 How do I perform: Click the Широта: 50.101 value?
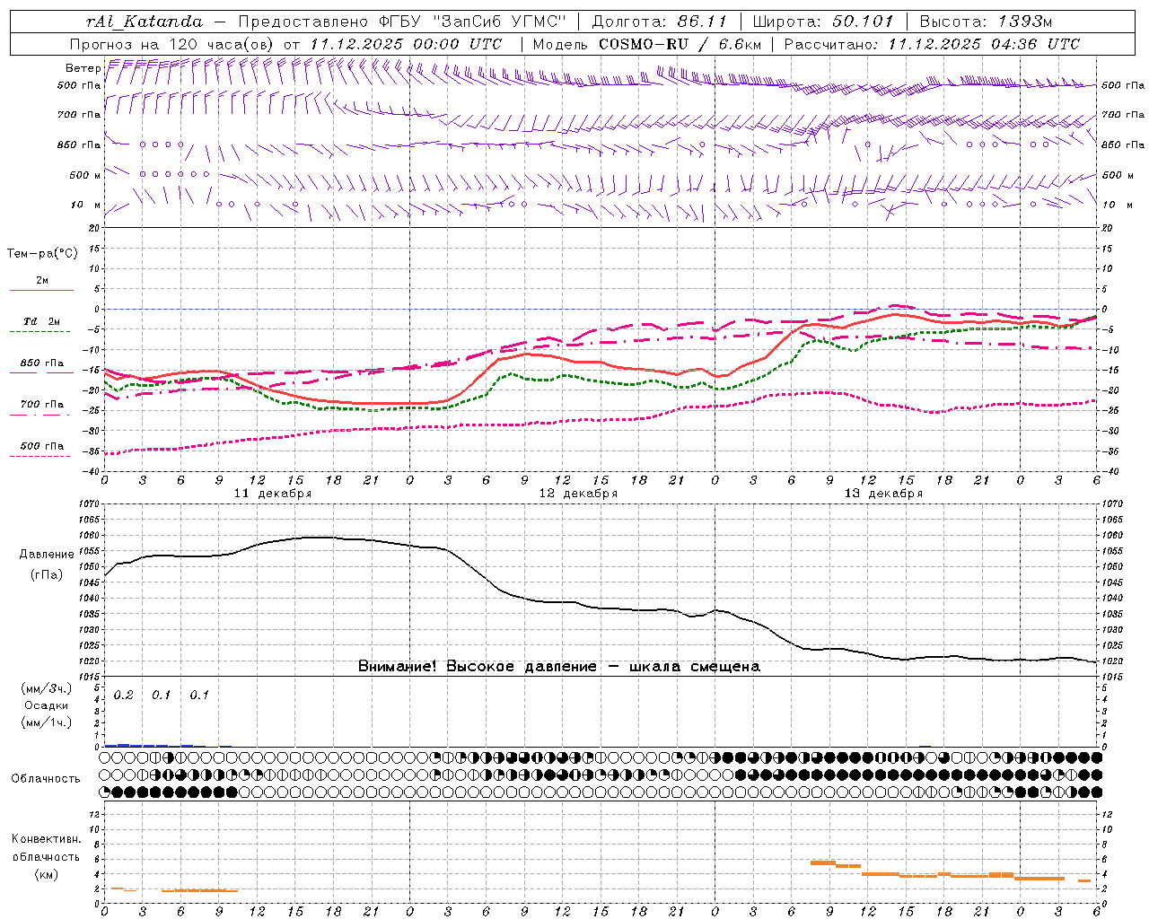pyautogui.click(x=823, y=22)
